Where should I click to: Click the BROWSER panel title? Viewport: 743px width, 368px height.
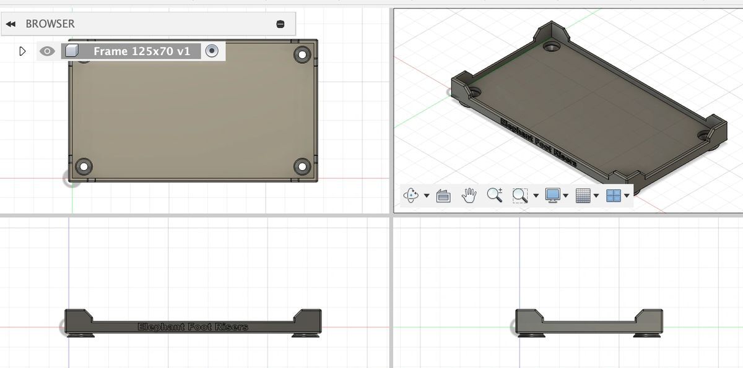pyautogui.click(x=50, y=24)
